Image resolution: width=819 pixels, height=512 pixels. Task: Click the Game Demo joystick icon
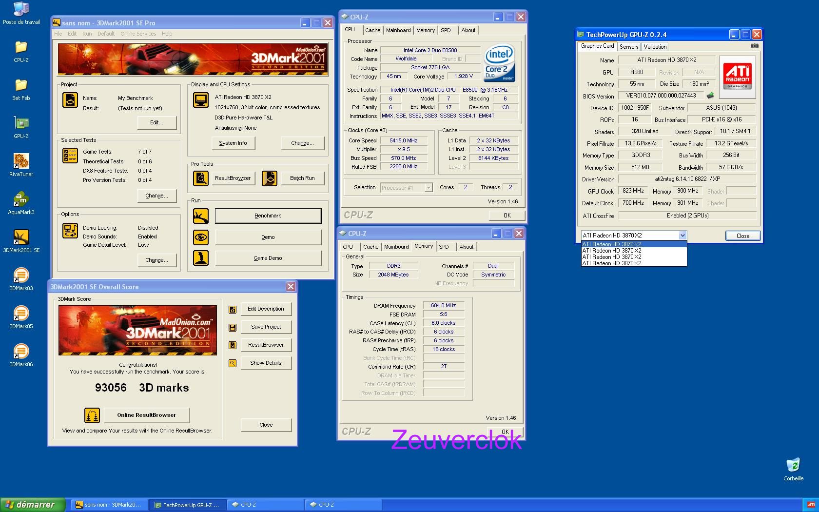point(201,258)
